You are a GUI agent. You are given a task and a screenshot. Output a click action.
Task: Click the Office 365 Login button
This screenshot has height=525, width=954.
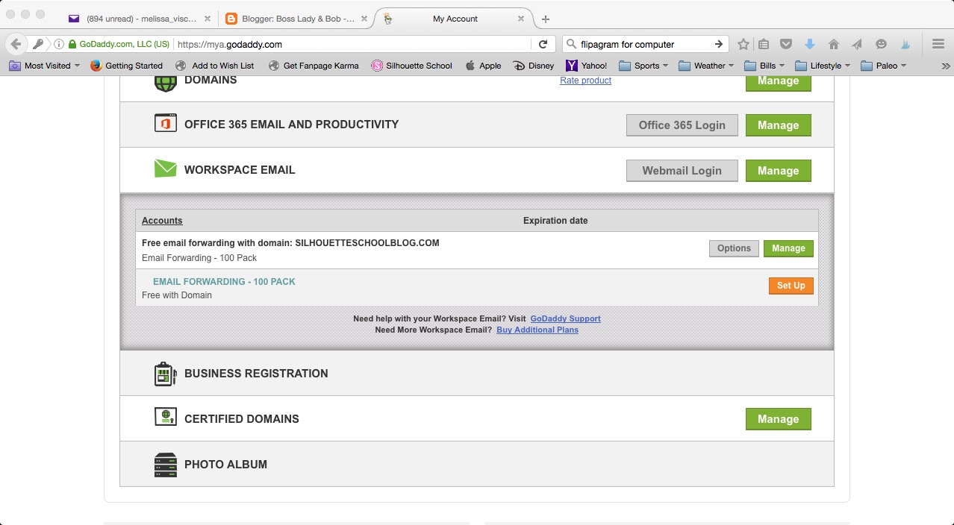pos(682,125)
